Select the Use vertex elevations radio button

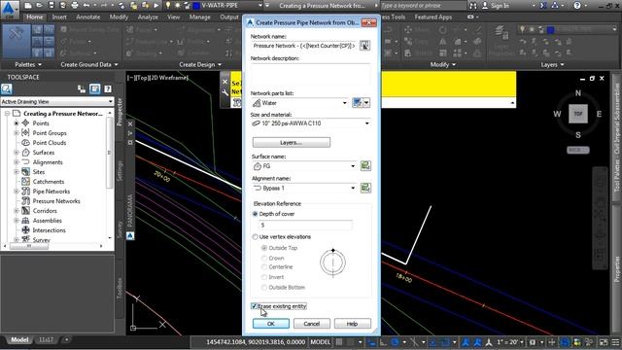coord(255,237)
